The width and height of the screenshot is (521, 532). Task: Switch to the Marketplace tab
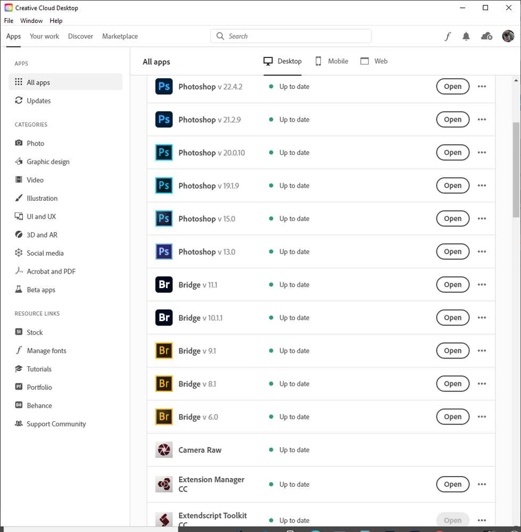(x=120, y=36)
